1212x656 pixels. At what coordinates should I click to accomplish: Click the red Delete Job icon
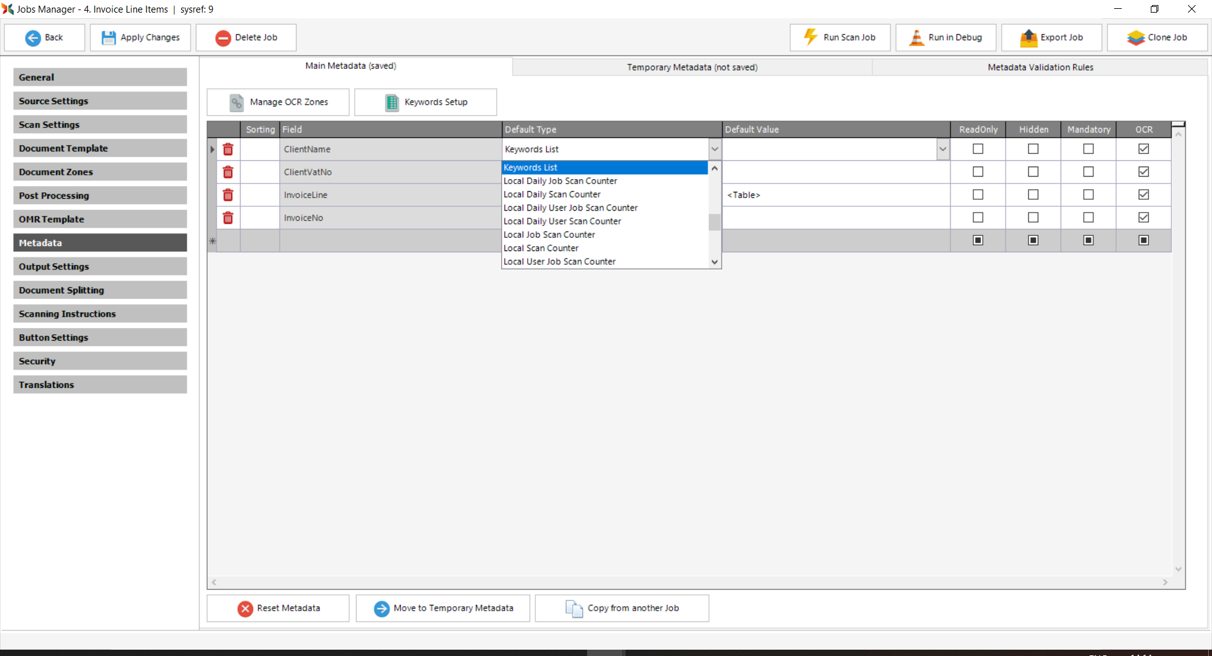click(223, 38)
